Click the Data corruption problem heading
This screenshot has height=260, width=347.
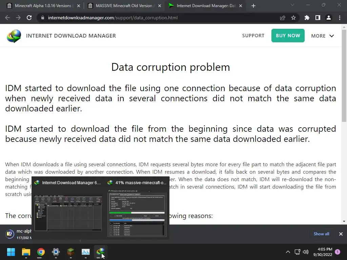[x=171, y=67]
